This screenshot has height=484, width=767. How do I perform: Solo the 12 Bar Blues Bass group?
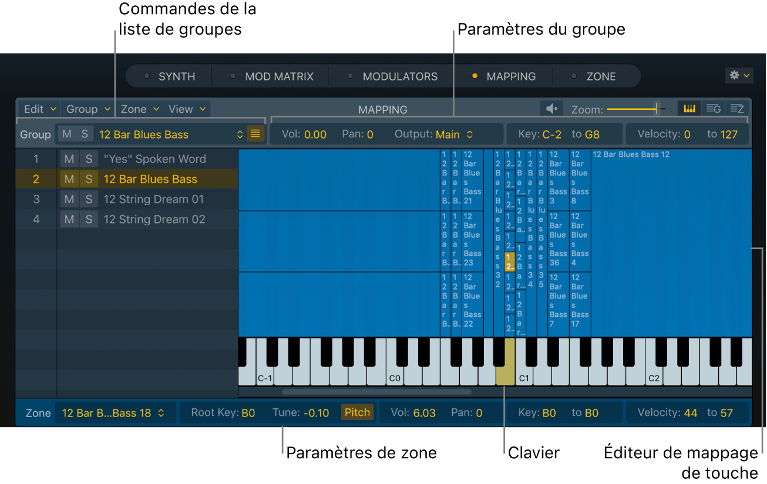[x=89, y=180]
